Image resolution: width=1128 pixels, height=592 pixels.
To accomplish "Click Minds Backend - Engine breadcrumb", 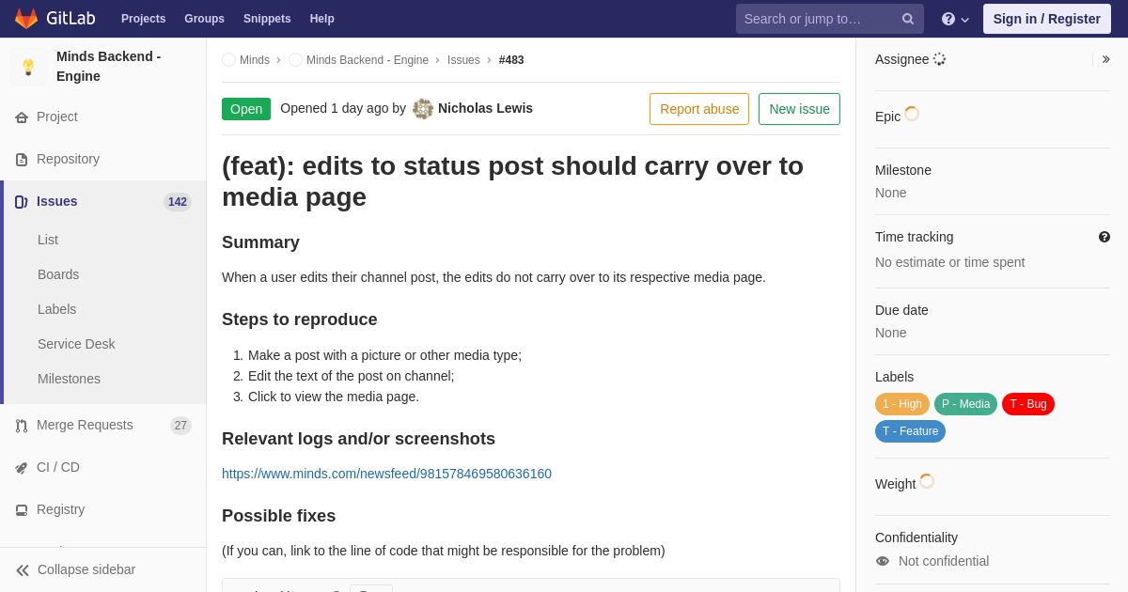I will [368, 60].
